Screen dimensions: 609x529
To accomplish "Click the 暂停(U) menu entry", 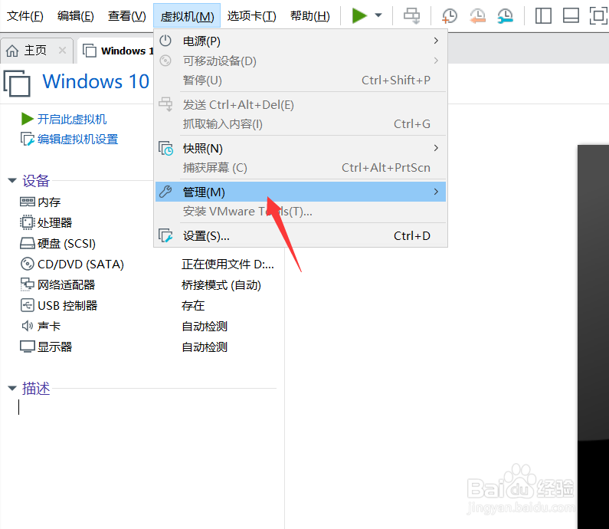I will (x=300, y=80).
